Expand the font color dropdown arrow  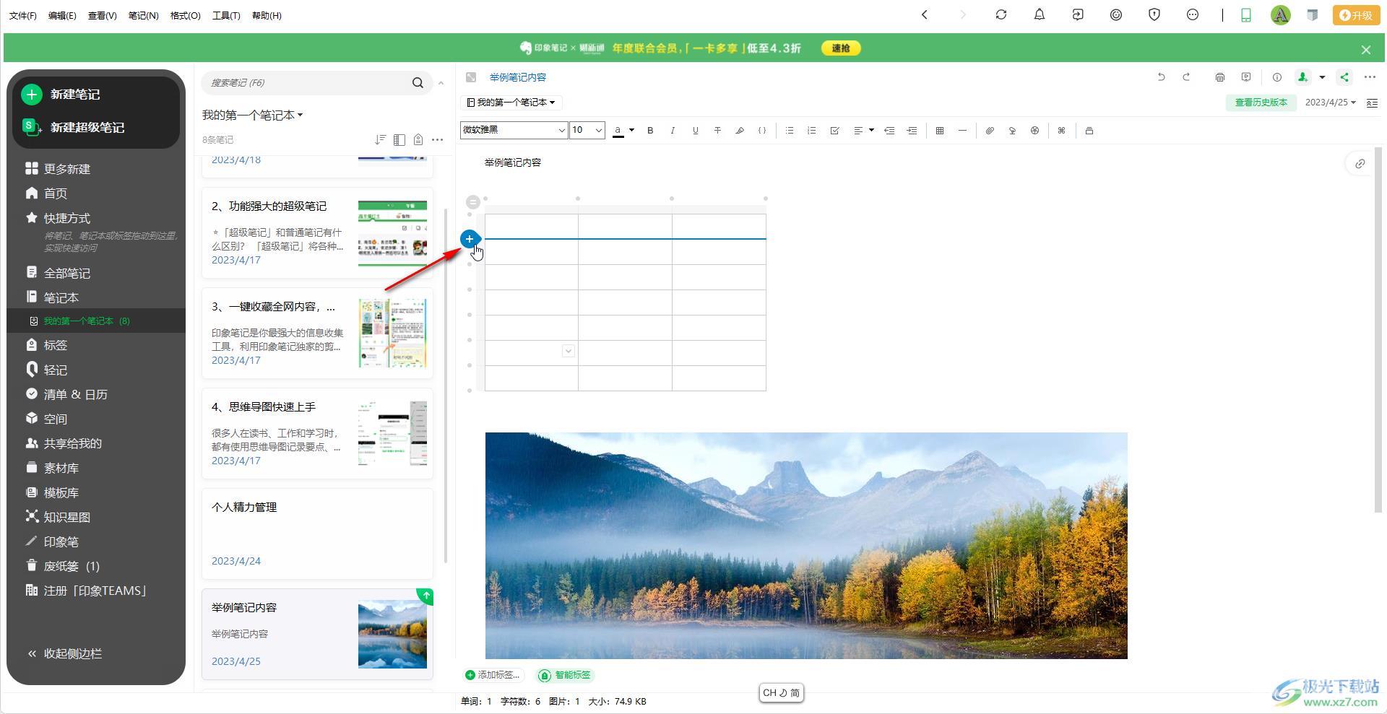(631, 131)
